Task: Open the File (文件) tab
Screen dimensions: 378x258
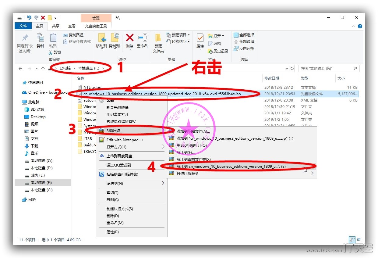Action: (x=23, y=26)
